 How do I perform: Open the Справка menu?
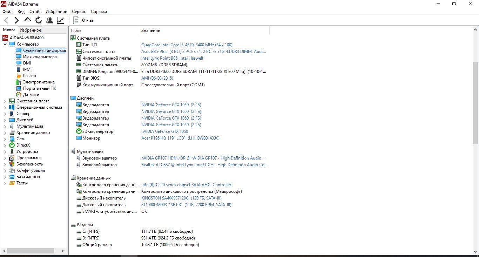pyautogui.click(x=99, y=12)
